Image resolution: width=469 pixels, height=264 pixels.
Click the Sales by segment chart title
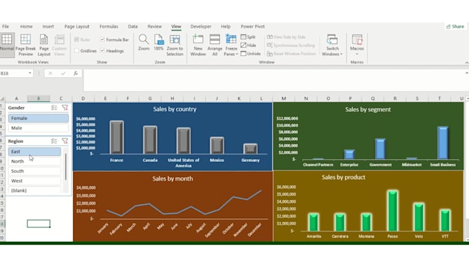(x=368, y=110)
